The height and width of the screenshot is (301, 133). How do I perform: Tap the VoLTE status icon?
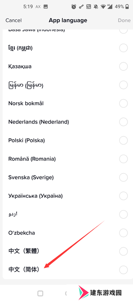pyautogui.click(x=88, y=7)
